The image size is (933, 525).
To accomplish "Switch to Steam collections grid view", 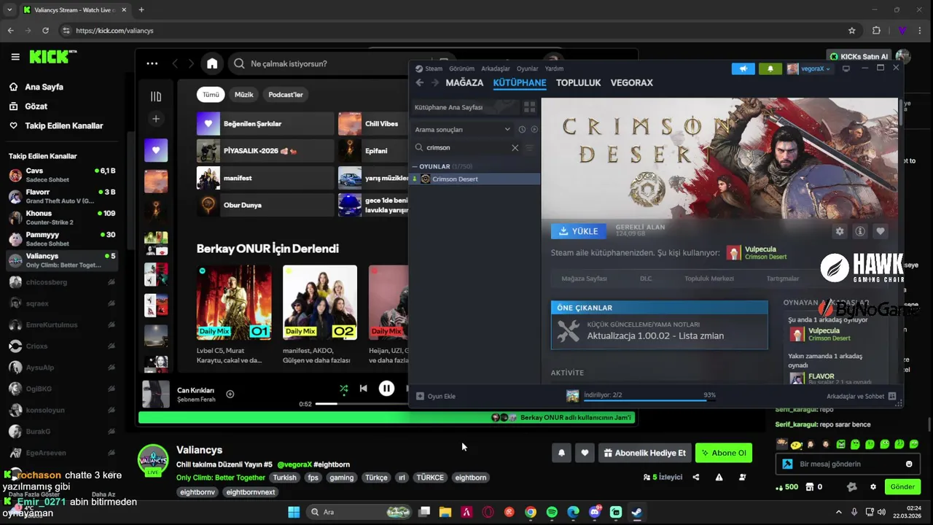I will pyautogui.click(x=530, y=107).
